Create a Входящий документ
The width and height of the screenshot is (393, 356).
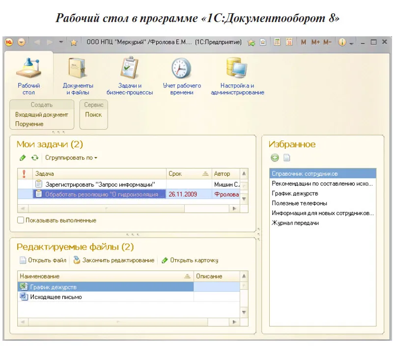pyautogui.click(x=42, y=115)
